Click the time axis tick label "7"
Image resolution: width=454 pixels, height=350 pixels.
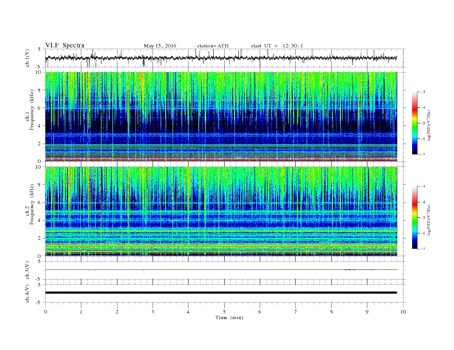coord(296,312)
